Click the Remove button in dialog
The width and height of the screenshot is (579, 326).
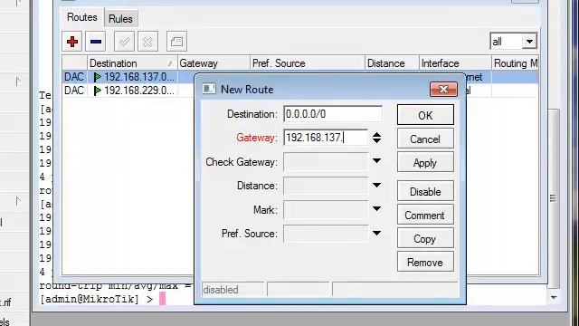[425, 263]
